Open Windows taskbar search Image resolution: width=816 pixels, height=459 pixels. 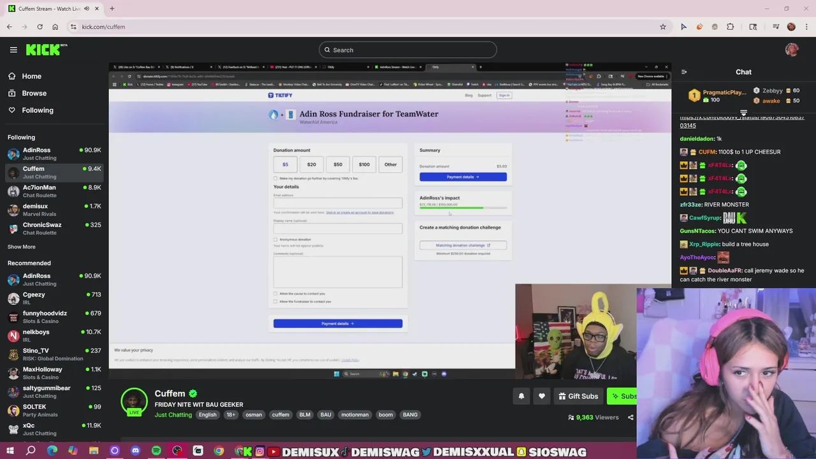[x=31, y=451]
